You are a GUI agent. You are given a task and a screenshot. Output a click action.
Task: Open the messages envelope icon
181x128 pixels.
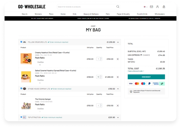(x=151, y=7)
